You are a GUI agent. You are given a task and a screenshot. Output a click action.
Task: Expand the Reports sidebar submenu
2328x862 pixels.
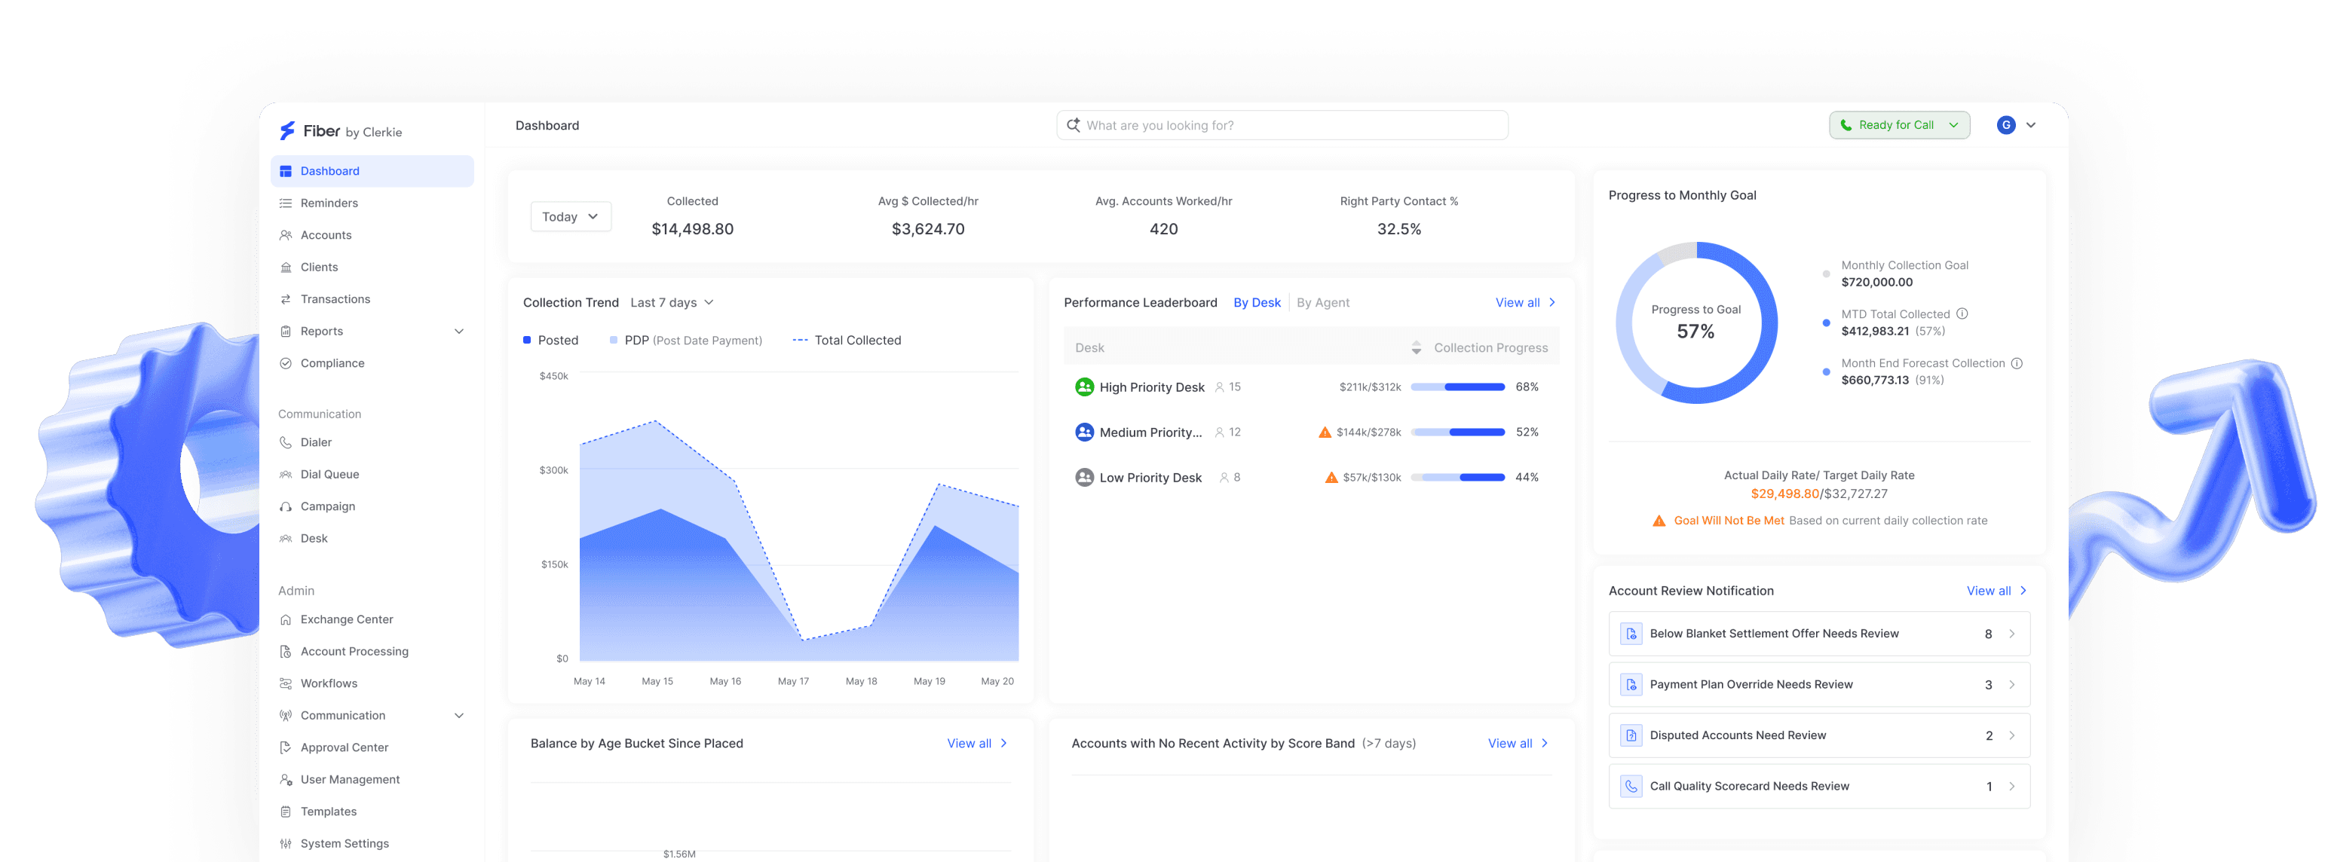pyautogui.click(x=459, y=332)
